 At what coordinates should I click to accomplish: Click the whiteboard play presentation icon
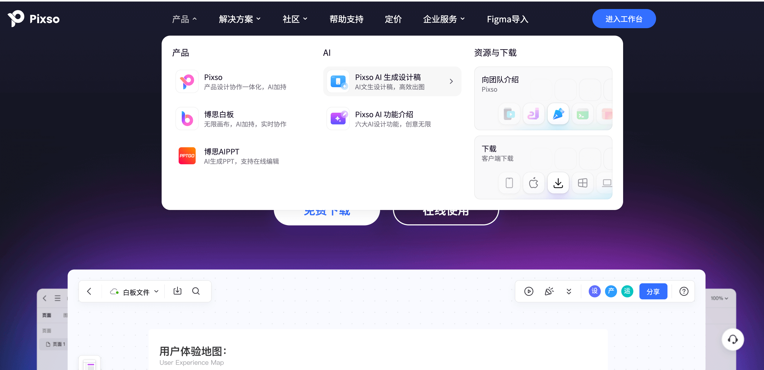(528, 291)
